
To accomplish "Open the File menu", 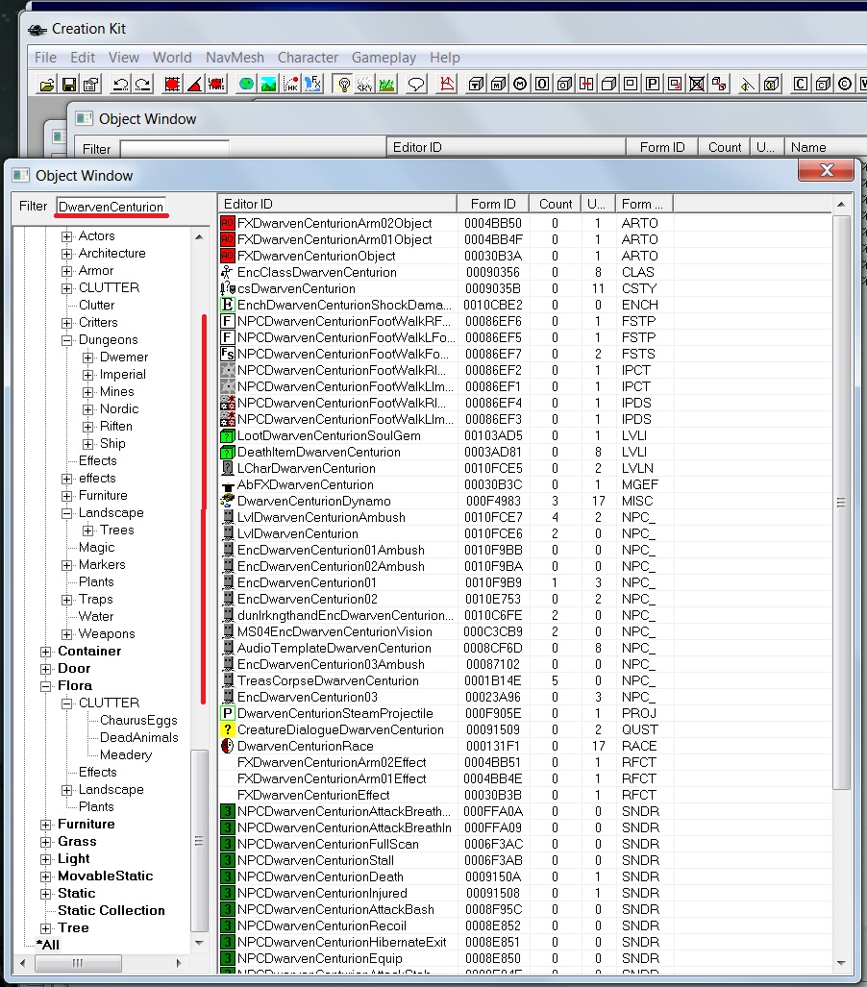I will tap(45, 58).
